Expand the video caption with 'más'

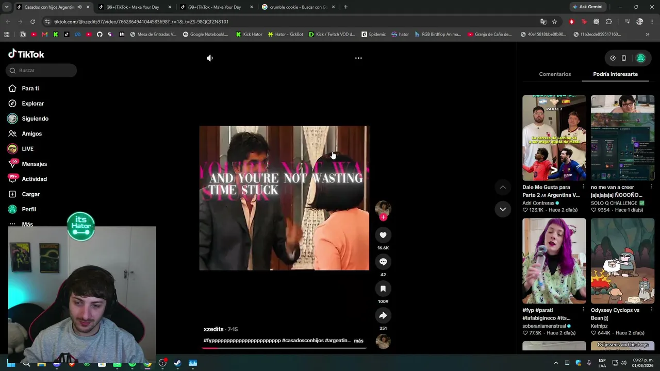[x=358, y=341]
